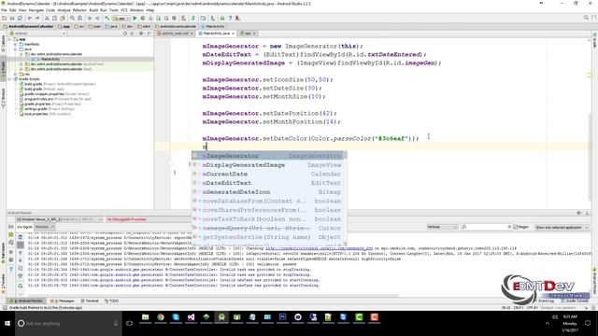
Task: Select getSystemService autocomplete suggestion
Action: tap(268, 237)
